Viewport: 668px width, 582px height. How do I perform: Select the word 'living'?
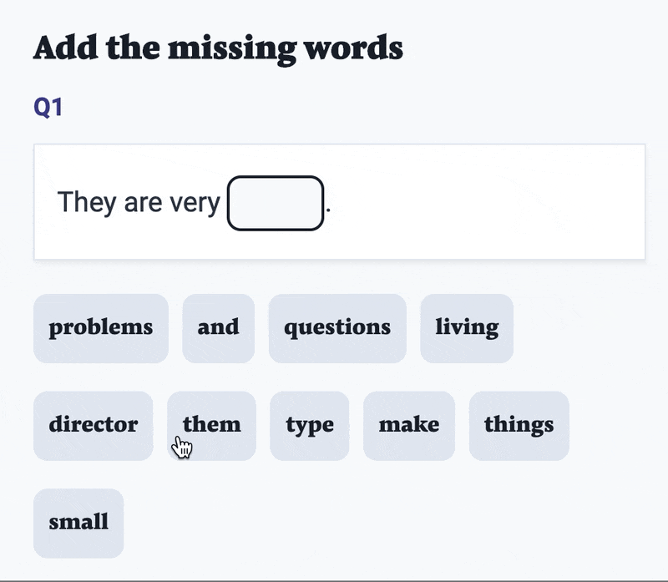pyautogui.click(x=467, y=328)
